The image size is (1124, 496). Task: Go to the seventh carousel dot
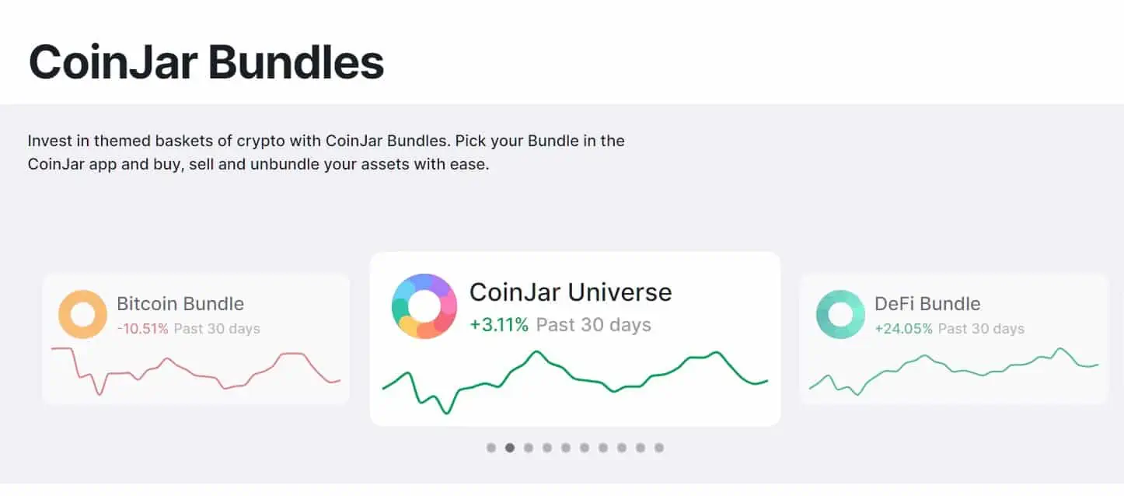coord(603,448)
